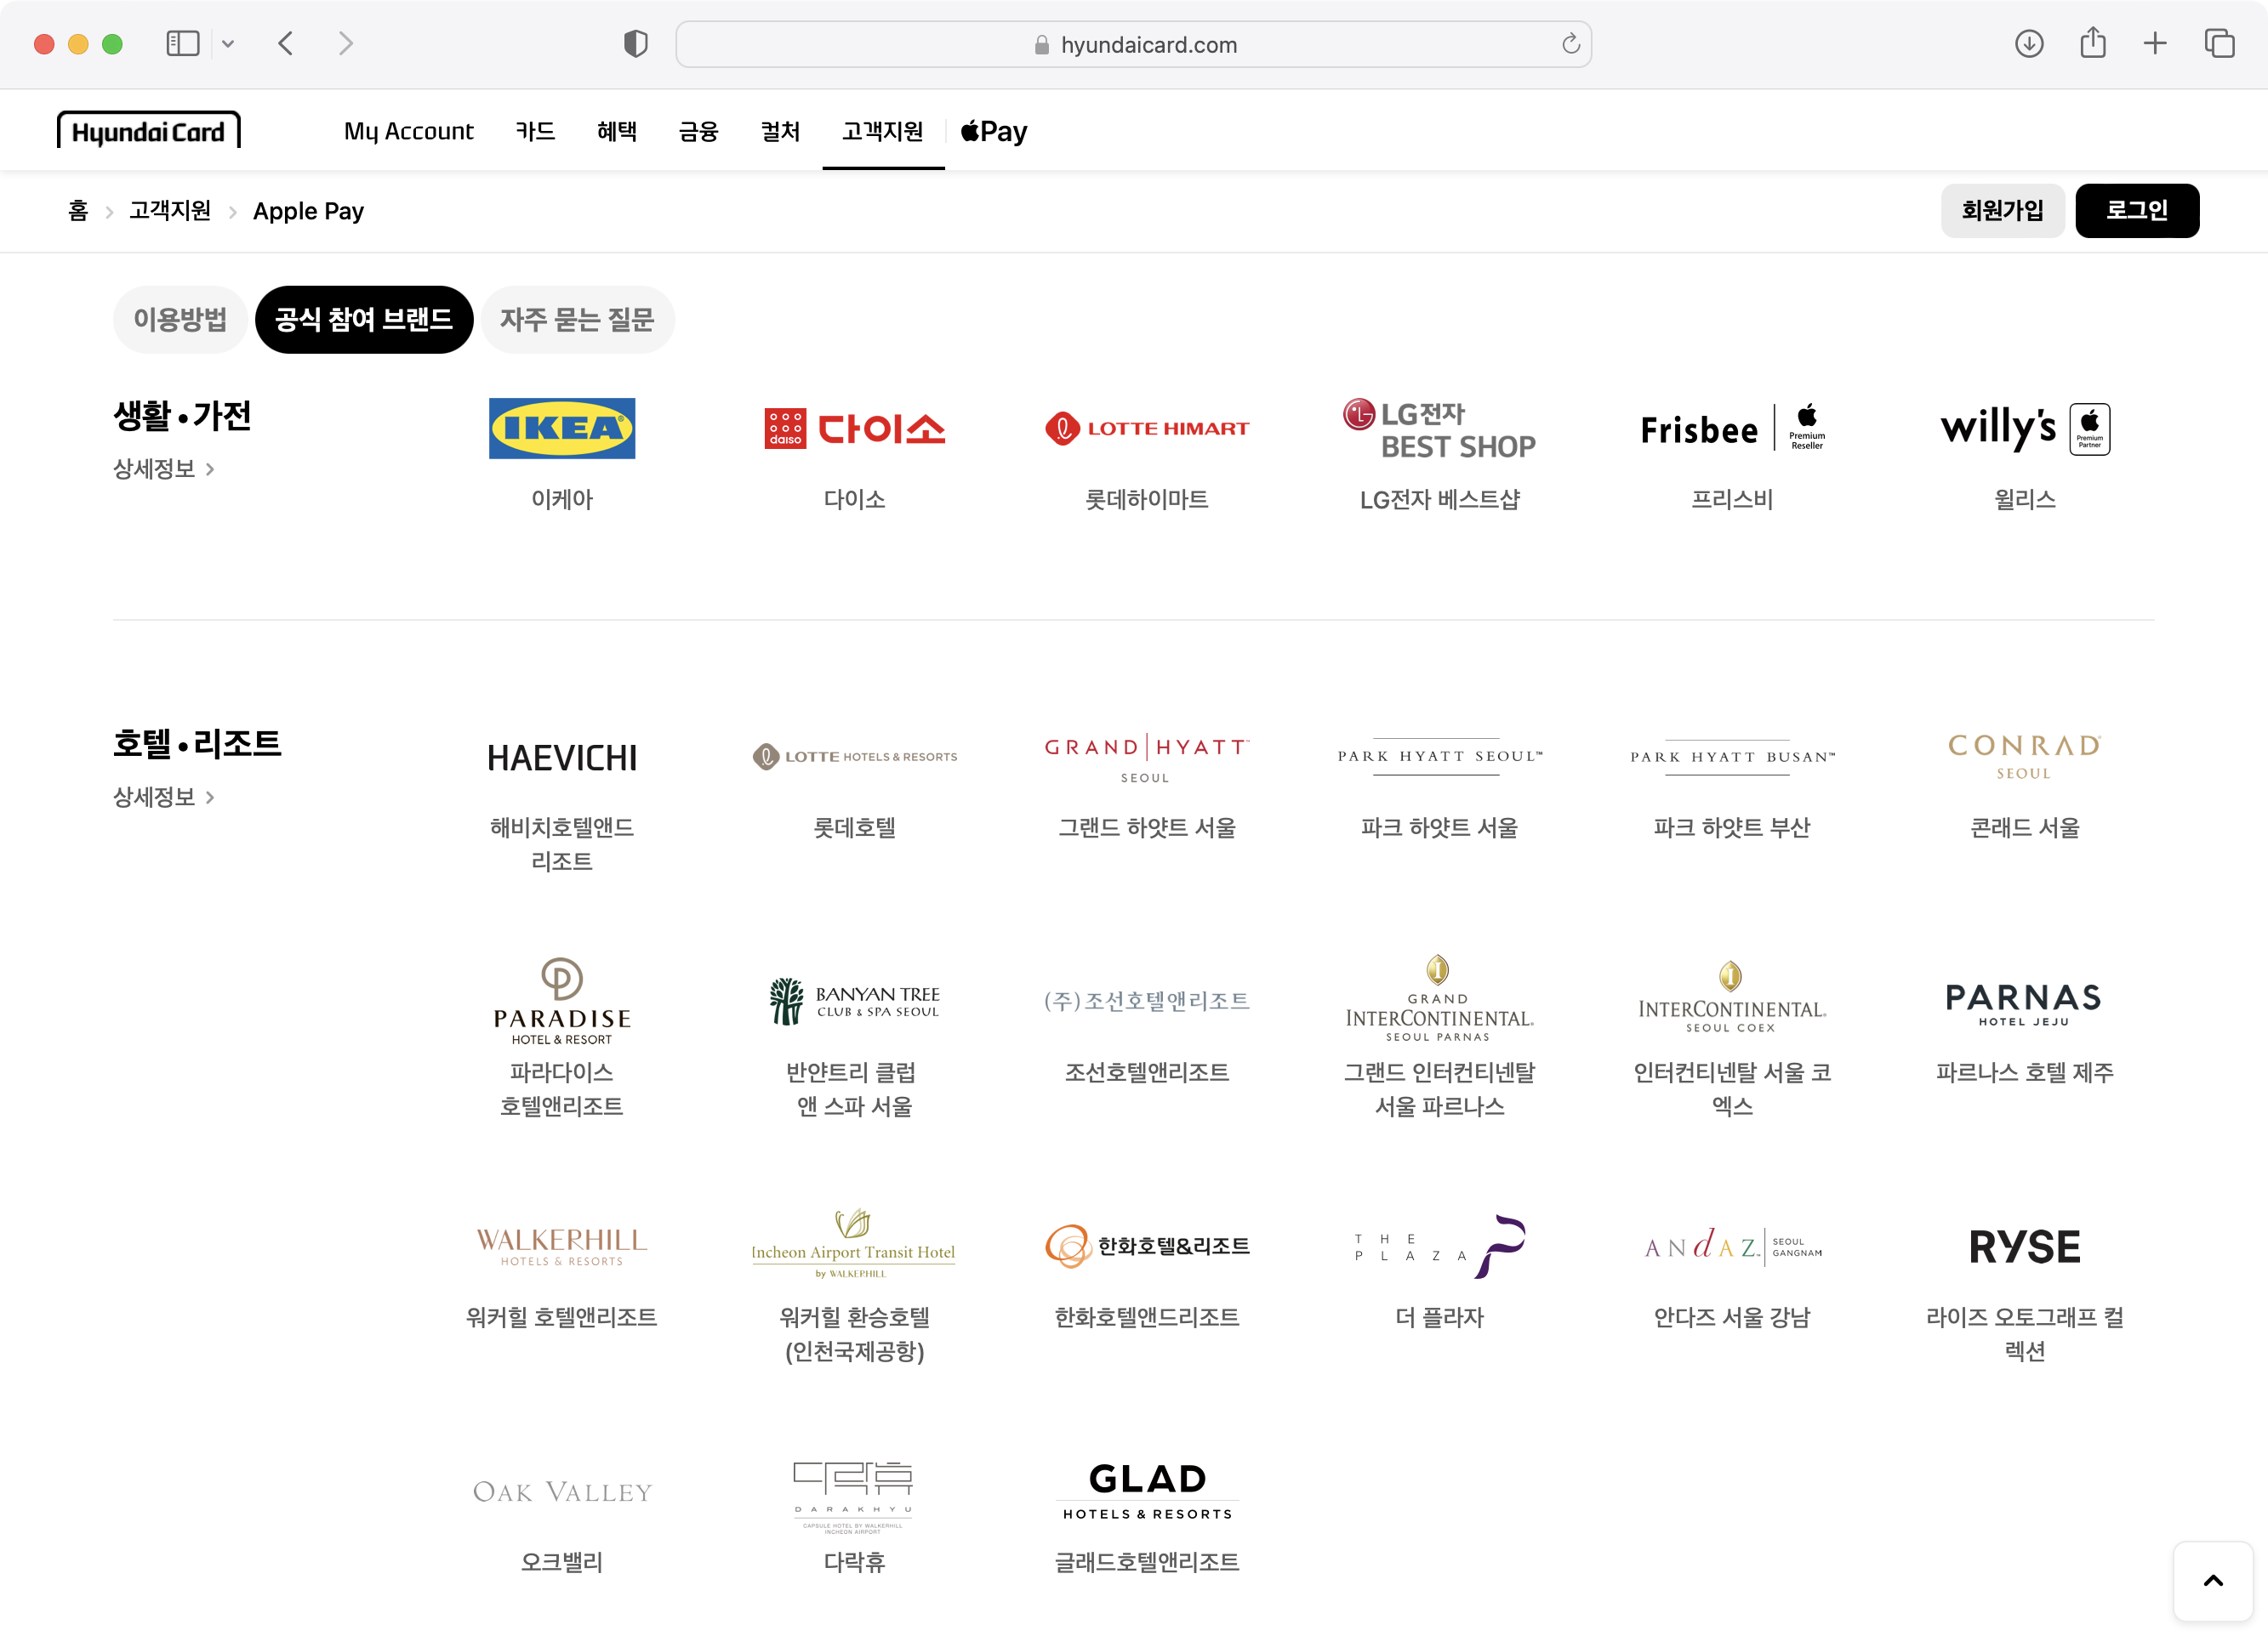2268x1636 pixels.
Task: Switch to the 자주 묻는 질문 tab
Action: (x=577, y=320)
